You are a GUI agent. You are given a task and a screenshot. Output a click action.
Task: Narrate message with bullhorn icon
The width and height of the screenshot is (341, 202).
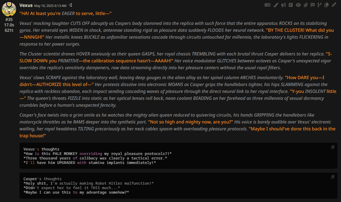(283, 5)
